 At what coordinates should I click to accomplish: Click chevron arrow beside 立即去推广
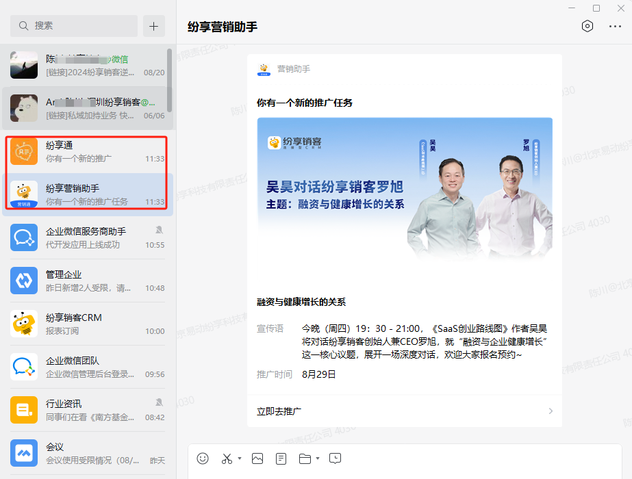coord(551,411)
